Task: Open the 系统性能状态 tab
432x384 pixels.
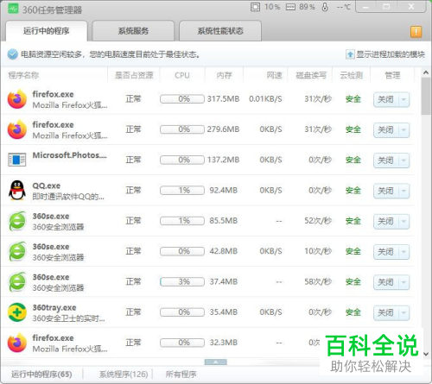Action: click(x=220, y=31)
